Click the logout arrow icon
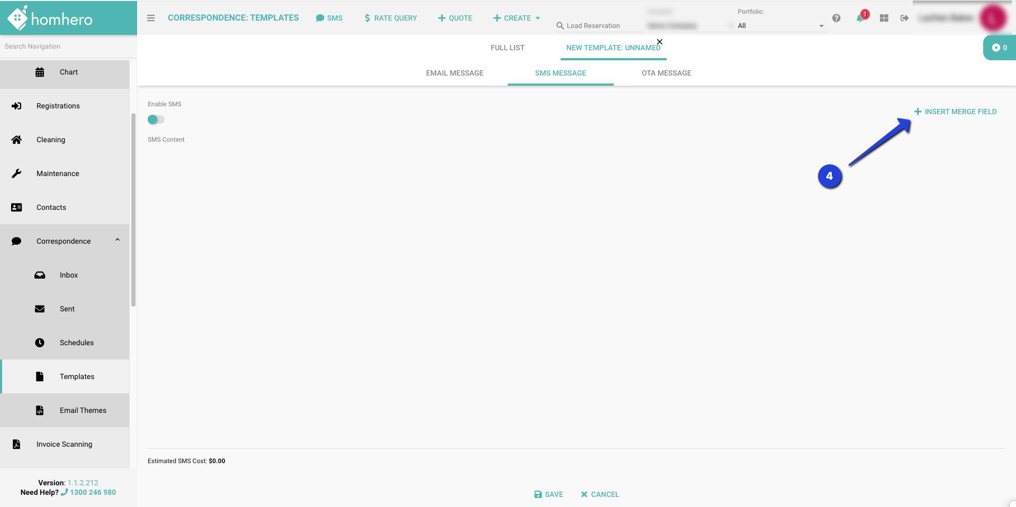 [x=904, y=18]
